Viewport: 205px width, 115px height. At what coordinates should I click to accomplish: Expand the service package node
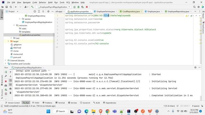pos(20,19)
